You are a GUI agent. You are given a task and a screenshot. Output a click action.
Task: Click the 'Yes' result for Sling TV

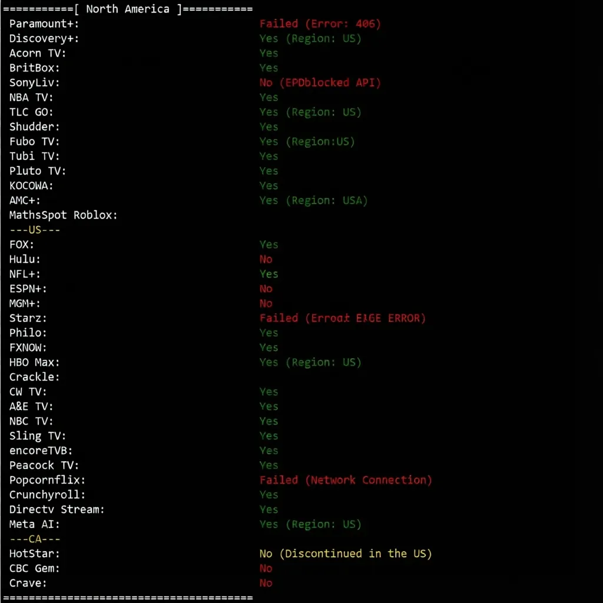point(269,436)
